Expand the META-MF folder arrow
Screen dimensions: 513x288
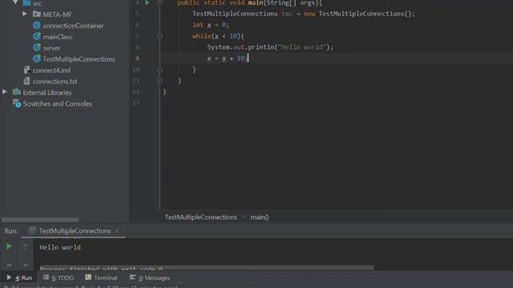(25, 14)
